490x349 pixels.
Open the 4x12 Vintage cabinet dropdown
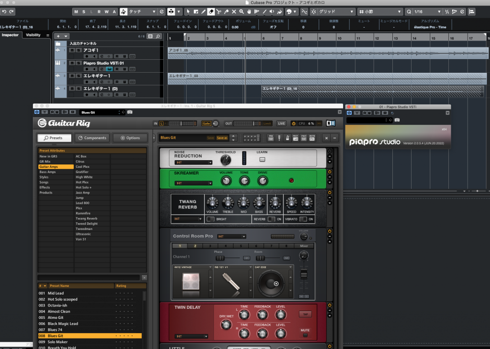click(x=192, y=267)
